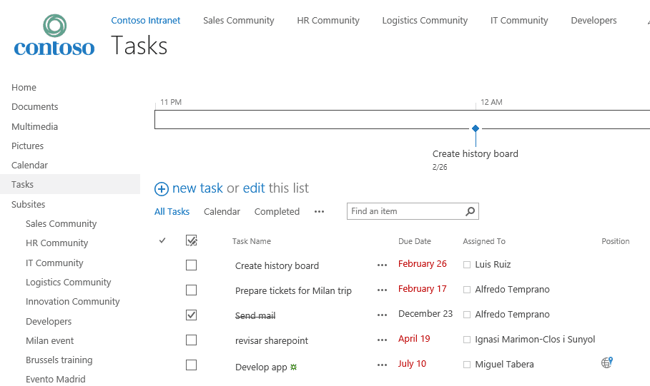Click the Find an item search box
The width and height of the screenshot is (650, 386).
click(x=404, y=211)
